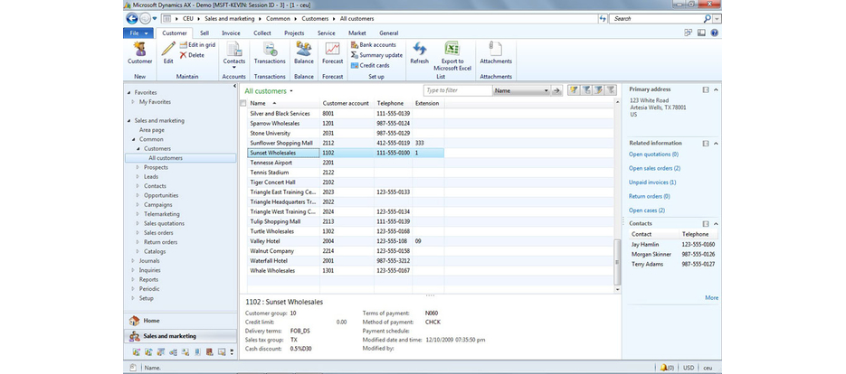The height and width of the screenshot is (374, 846).
Task: Collapse the Contacts fact box
Action: [716, 223]
